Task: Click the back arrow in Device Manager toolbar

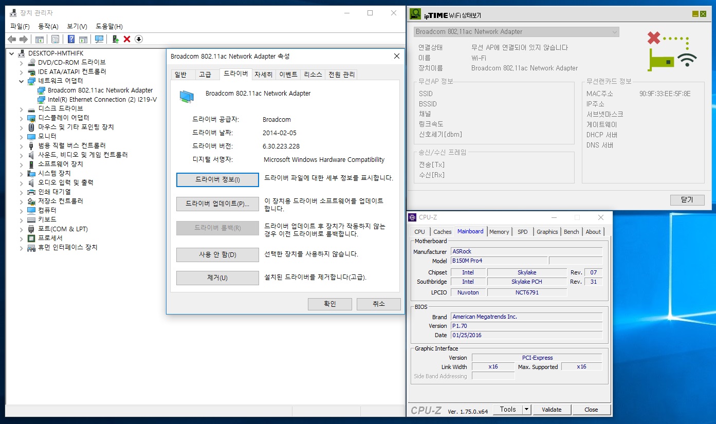Action: (12, 39)
